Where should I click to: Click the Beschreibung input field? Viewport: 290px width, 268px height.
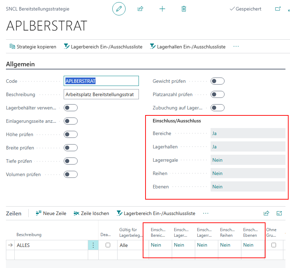click(x=101, y=94)
